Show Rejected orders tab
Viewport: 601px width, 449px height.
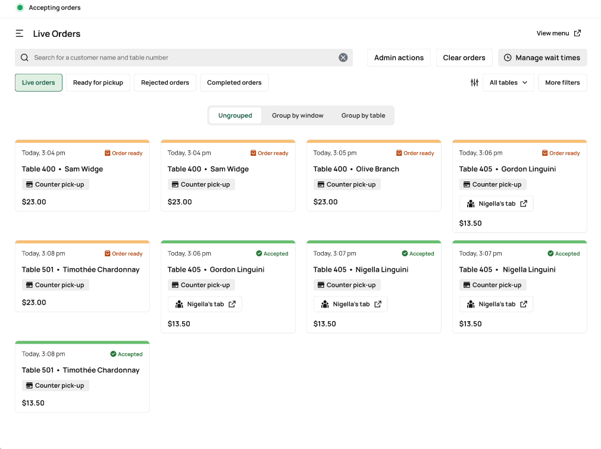pos(165,83)
